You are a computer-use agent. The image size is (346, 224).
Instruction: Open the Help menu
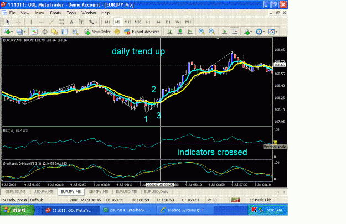click(x=106, y=13)
